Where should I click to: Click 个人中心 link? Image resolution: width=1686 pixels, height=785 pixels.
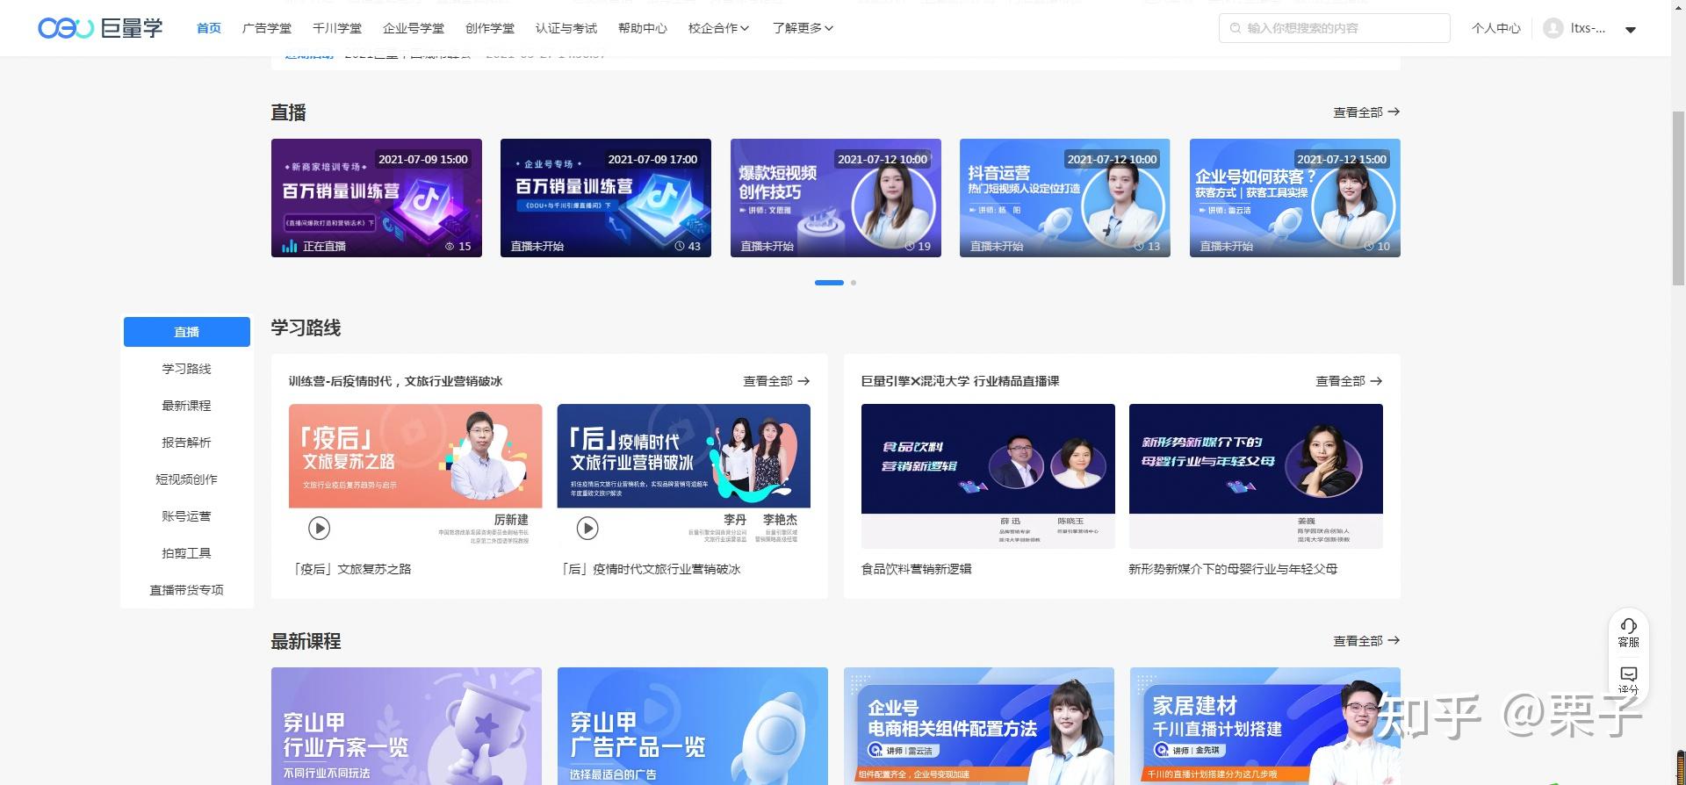1496,28
